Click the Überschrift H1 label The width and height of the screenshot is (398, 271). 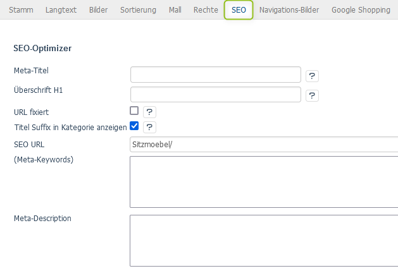39,90
